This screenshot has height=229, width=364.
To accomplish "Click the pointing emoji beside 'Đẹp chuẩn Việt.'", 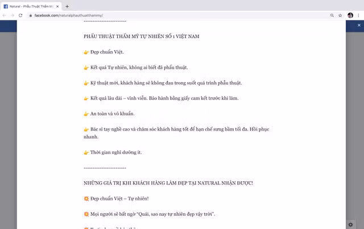I will point(86,52).
